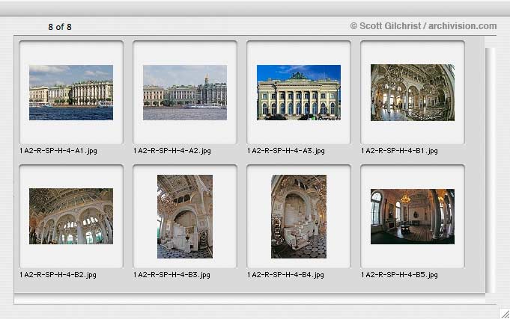The height and width of the screenshot is (319, 510).
Task: Open thumbnail for 1A2-R-SP-H-4-A2.jpg
Action: coord(185,93)
